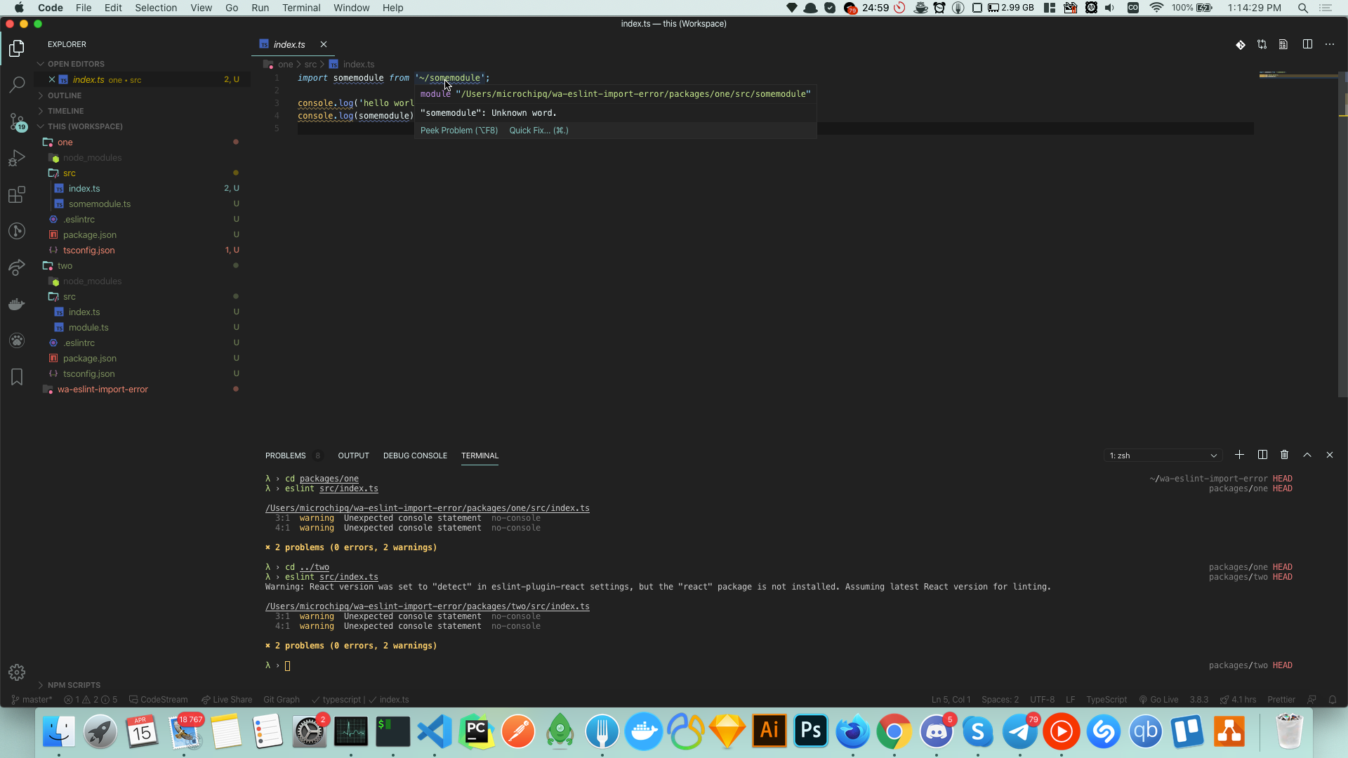Toggle the notifications bell in the status bar
Viewport: 1348px width, 758px height.
point(1333,699)
